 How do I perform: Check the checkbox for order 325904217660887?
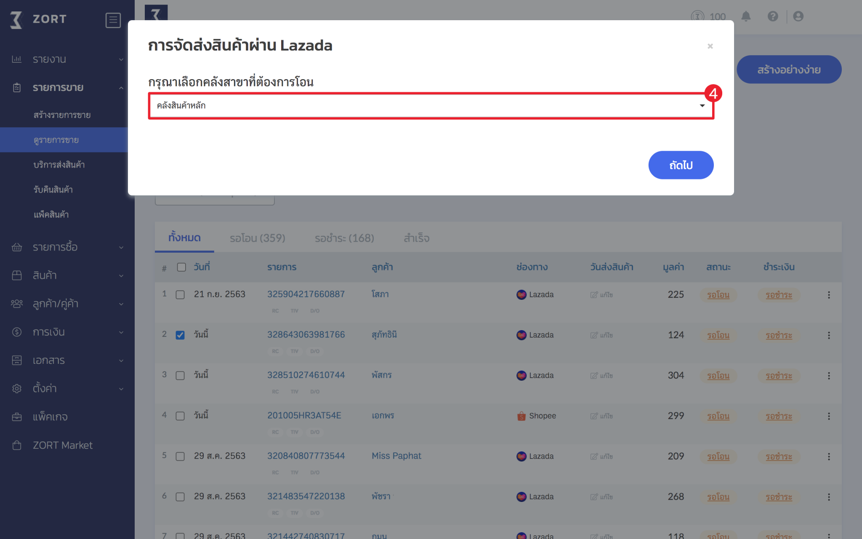180,295
